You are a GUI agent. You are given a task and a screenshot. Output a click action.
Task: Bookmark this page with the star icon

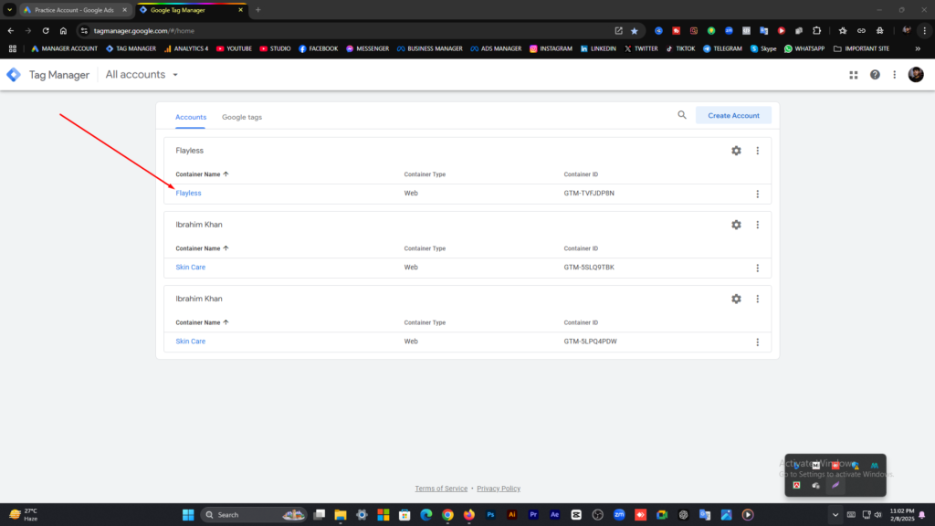point(635,31)
